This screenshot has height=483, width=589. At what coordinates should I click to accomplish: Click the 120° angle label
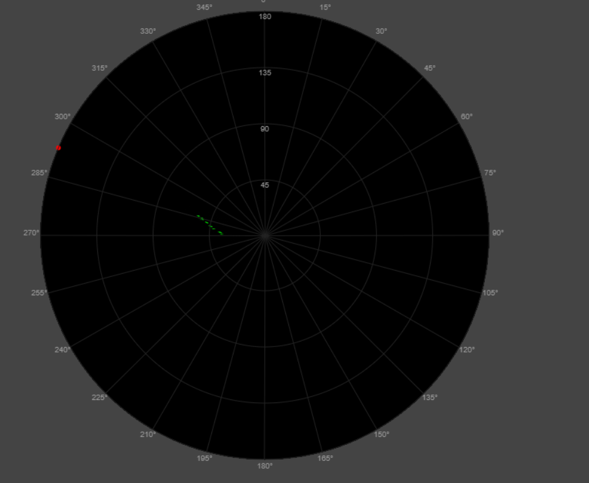point(467,349)
